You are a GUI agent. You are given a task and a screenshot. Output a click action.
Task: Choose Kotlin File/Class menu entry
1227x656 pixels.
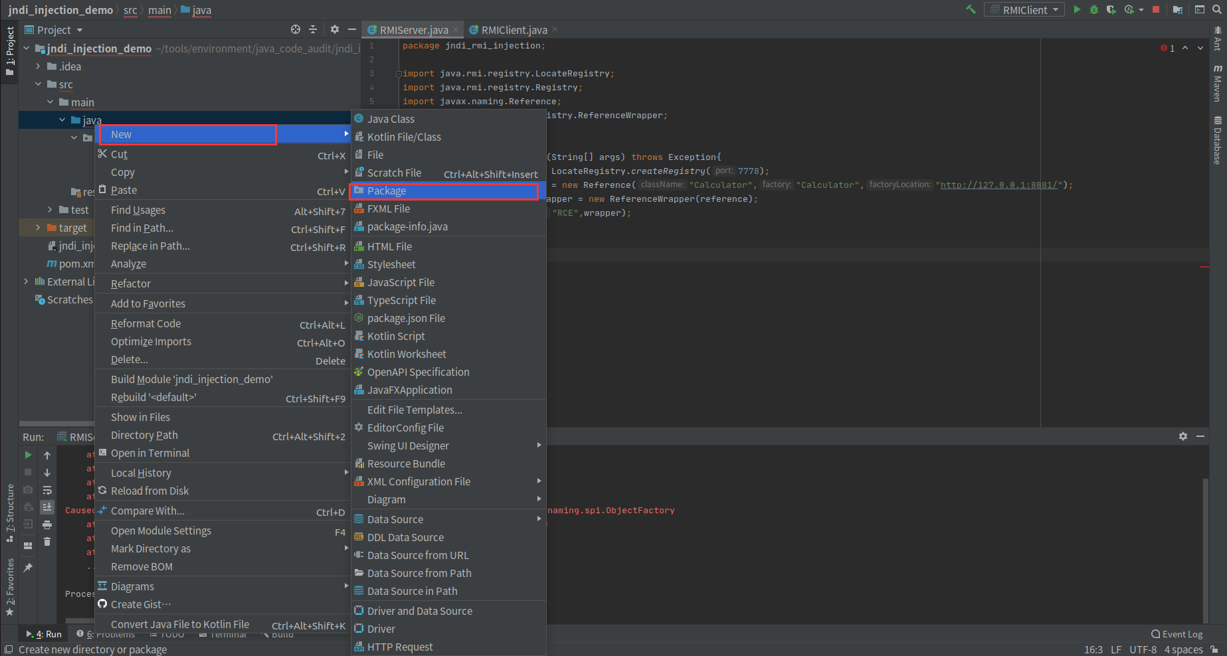[448, 137]
